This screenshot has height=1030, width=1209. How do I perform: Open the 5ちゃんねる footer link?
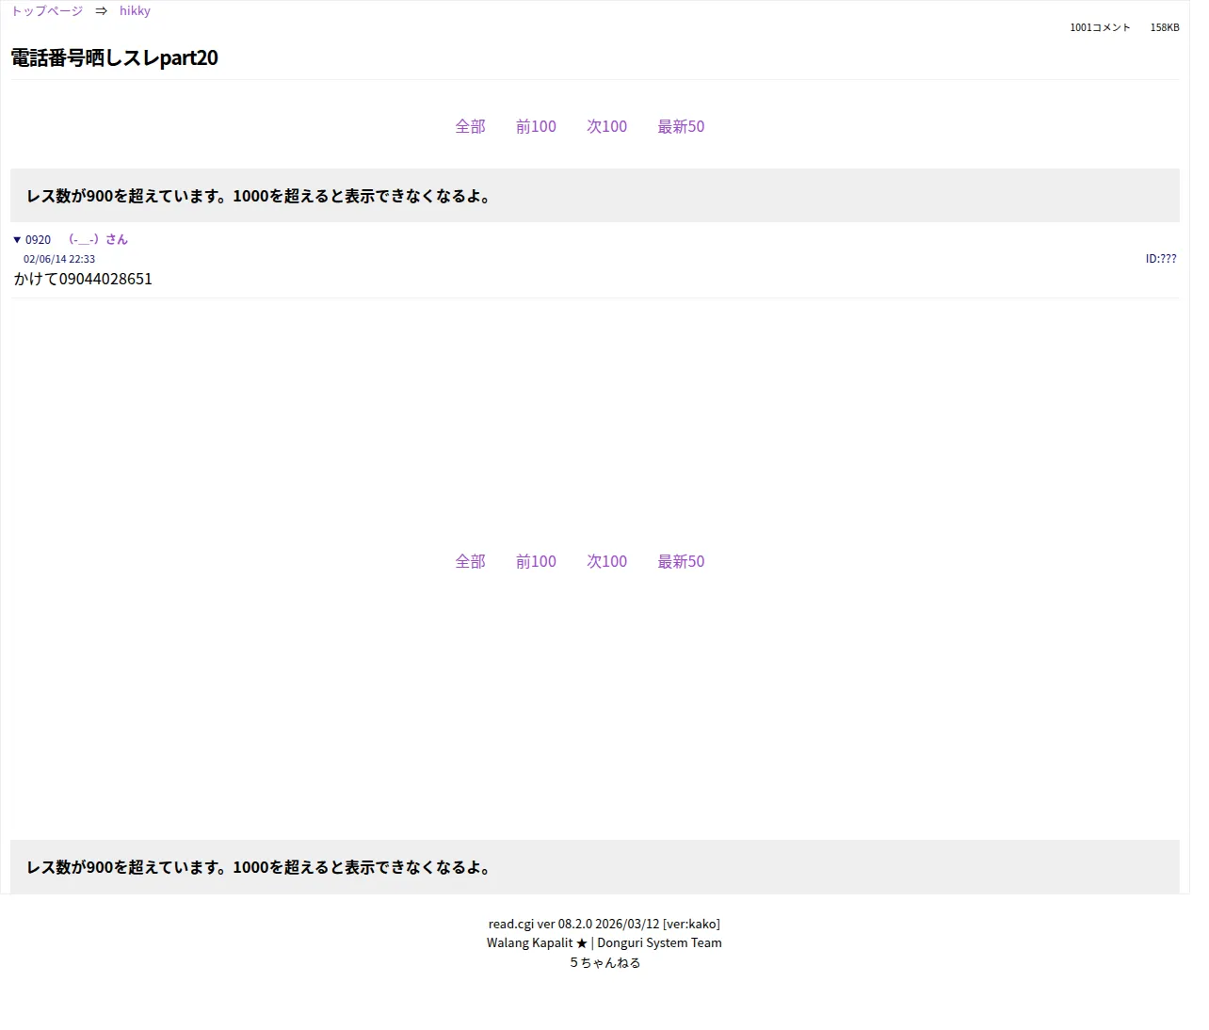tap(604, 962)
